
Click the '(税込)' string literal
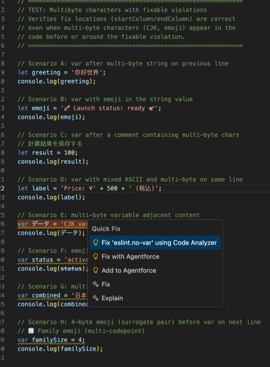[143, 188]
